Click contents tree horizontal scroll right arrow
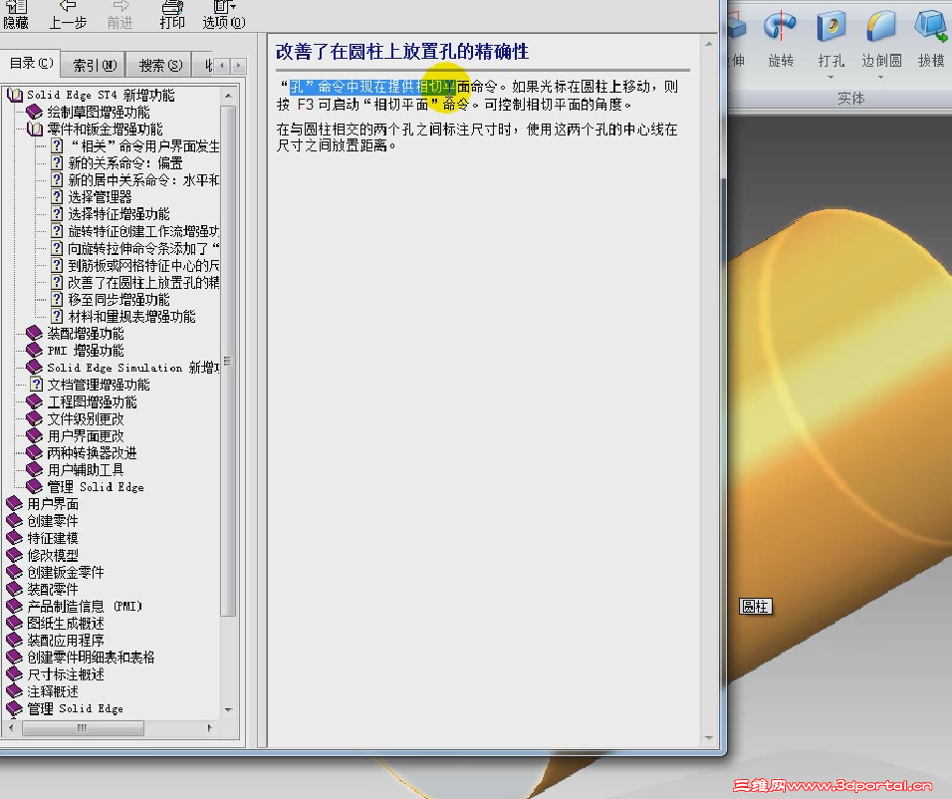Image resolution: width=952 pixels, height=799 pixels. (209, 728)
